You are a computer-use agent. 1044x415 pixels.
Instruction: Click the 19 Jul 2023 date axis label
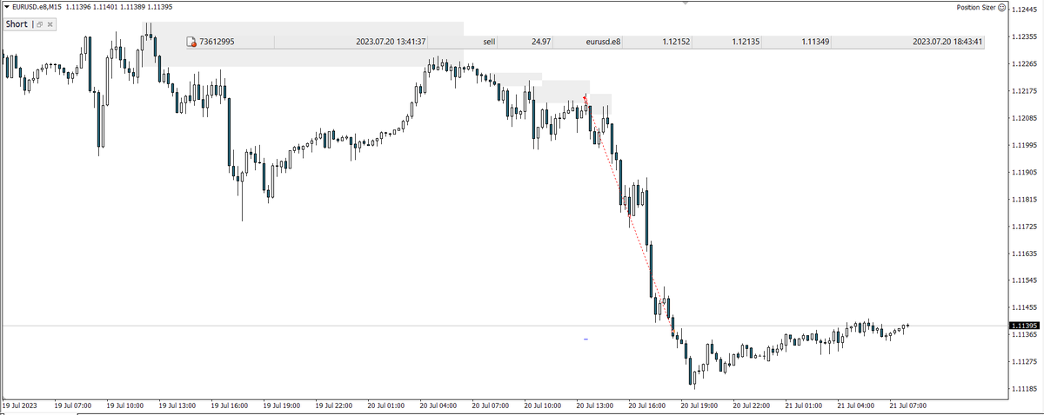tap(19, 405)
